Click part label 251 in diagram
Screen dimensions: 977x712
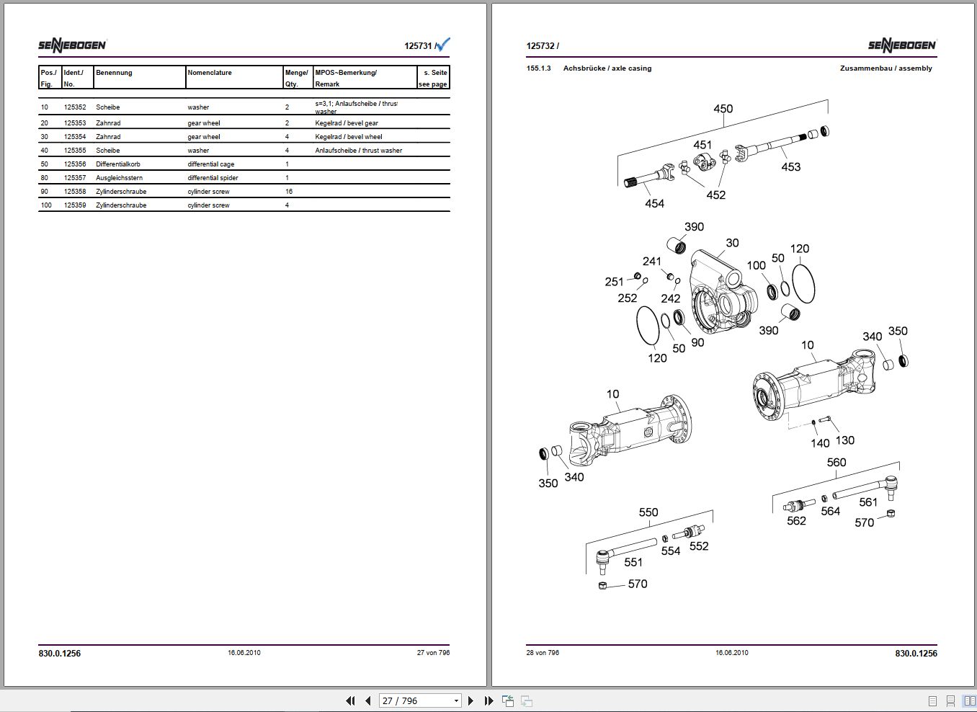[x=614, y=282]
